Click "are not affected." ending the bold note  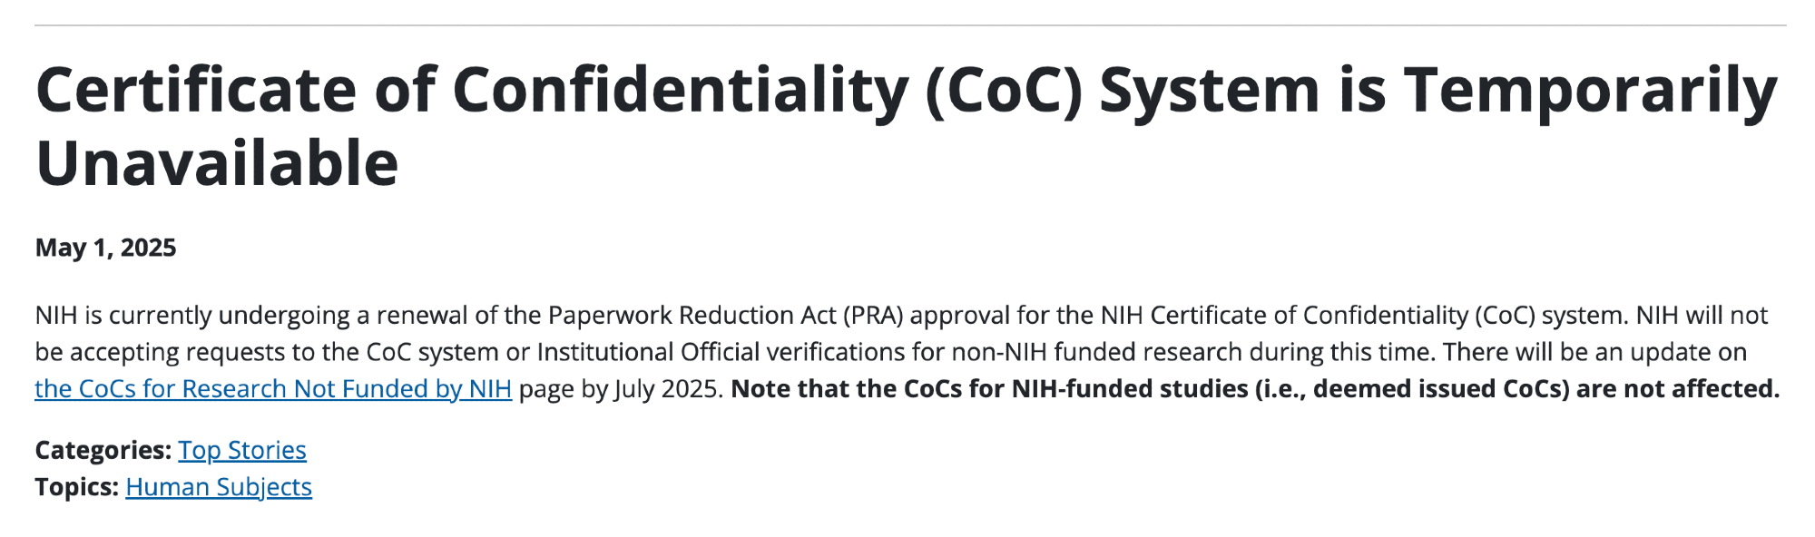click(x=1677, y=389)
